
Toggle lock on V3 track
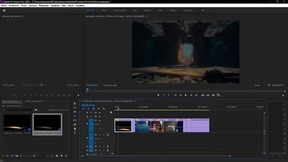click(87, 112)
